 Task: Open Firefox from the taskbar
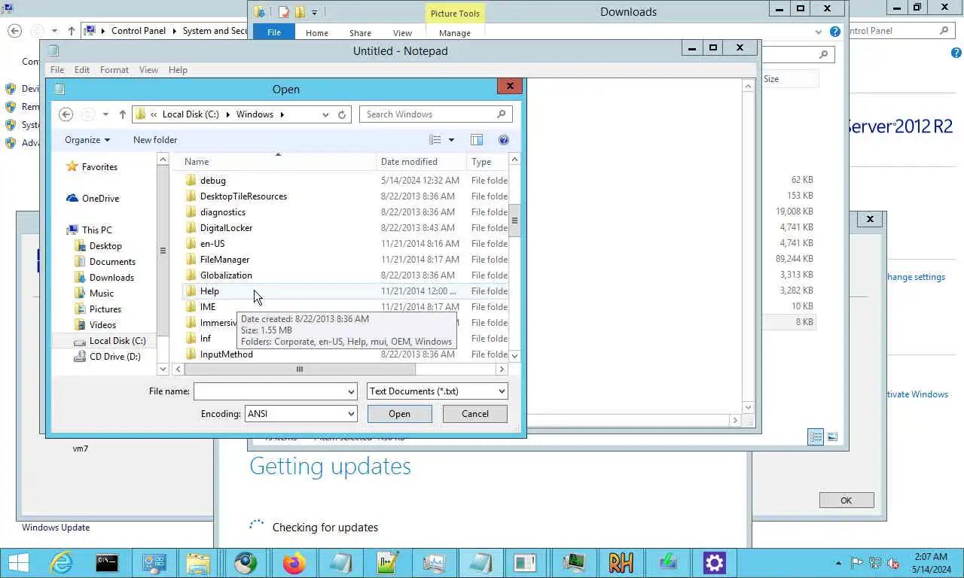point(294,562)
